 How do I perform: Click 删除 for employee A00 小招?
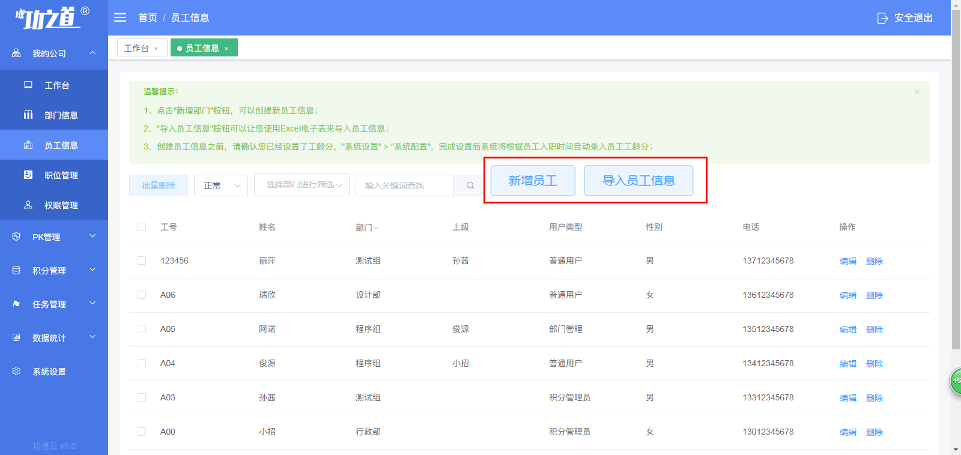[875, 432]
